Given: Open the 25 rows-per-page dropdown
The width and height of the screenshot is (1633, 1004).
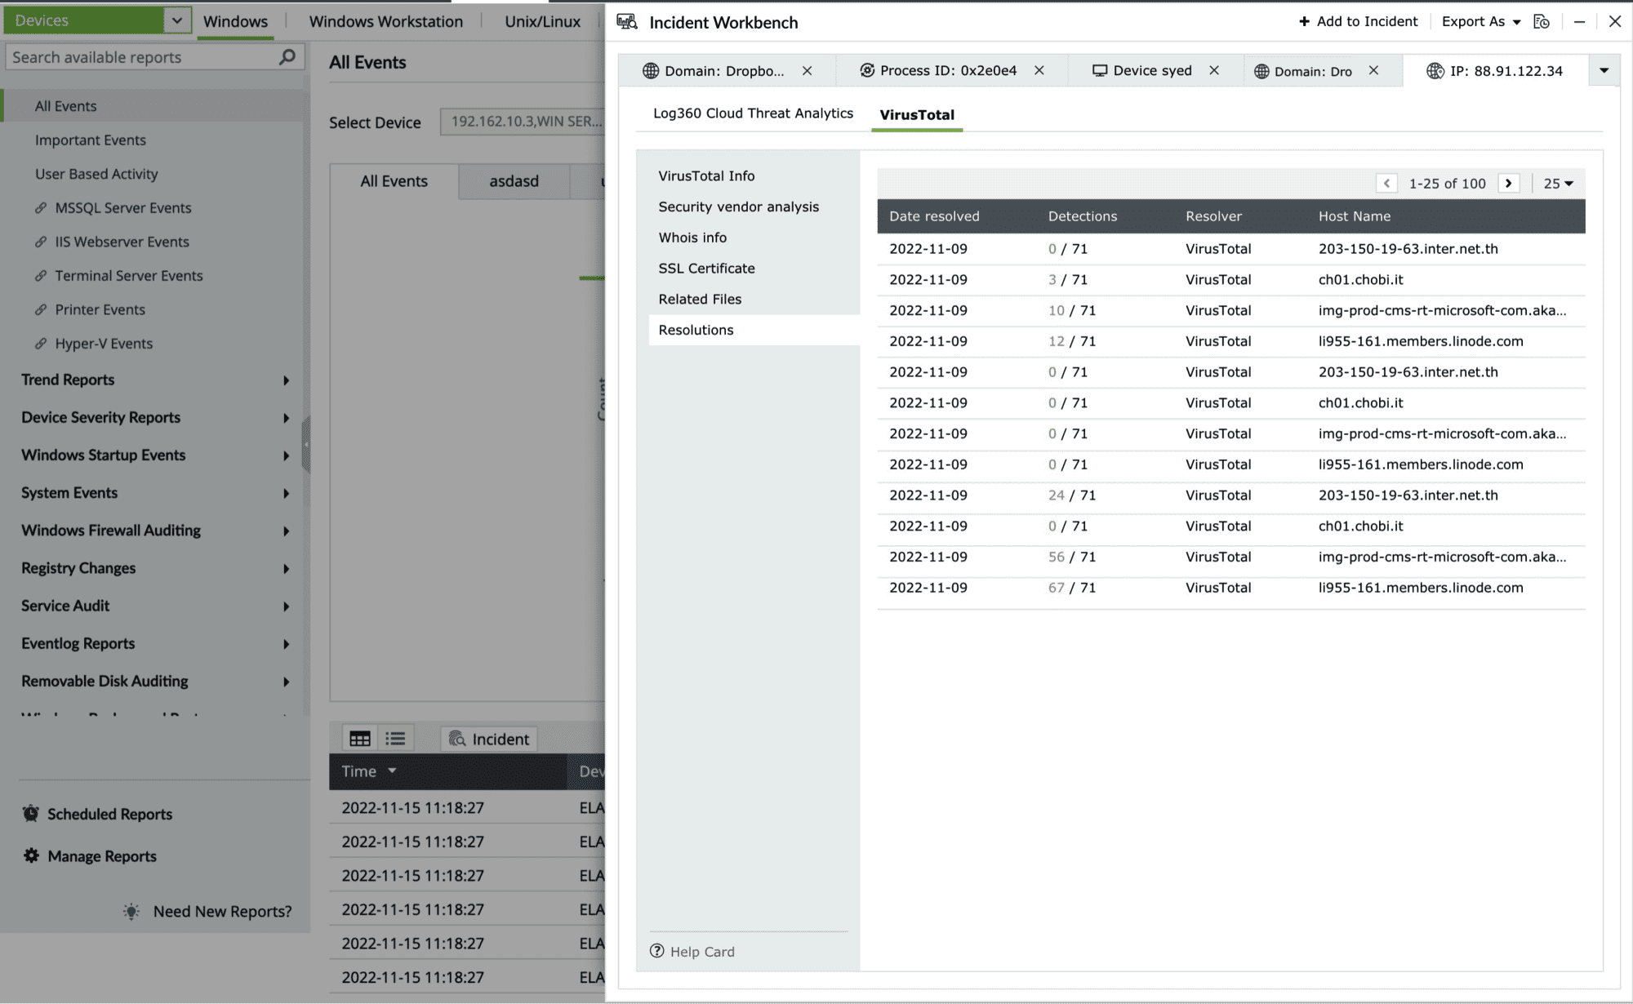Looking at the screenshot, I should click(x=1558, y=184).
